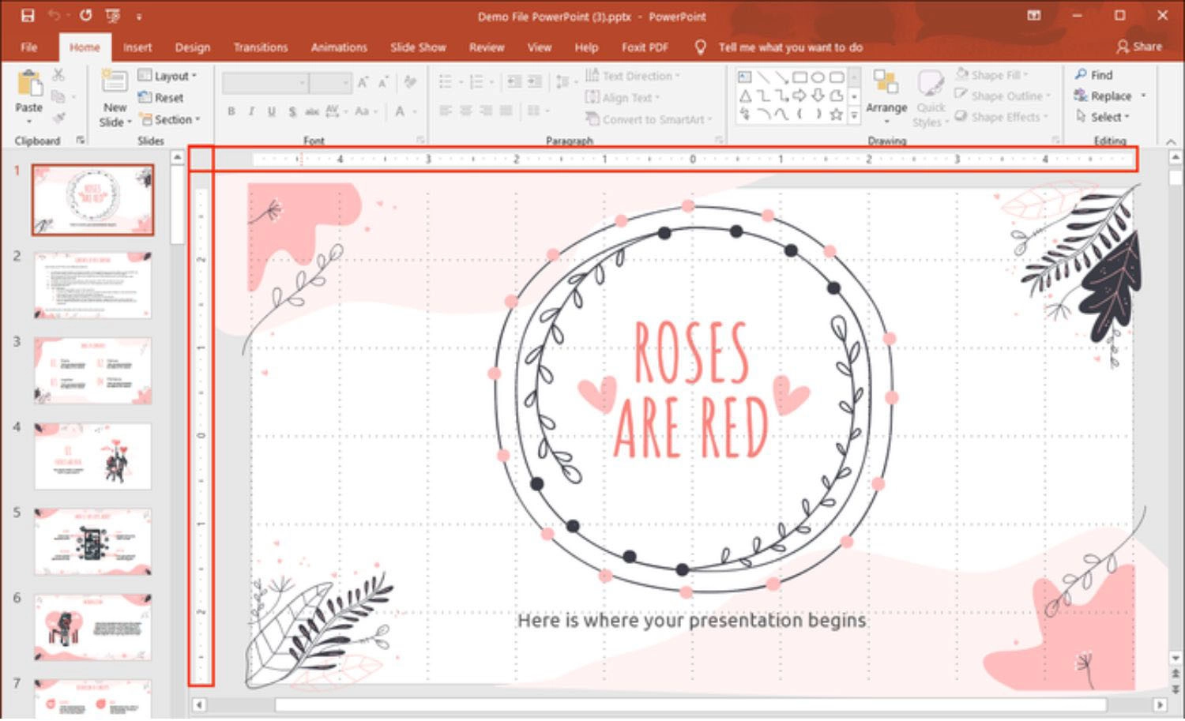Click Convert to SmartArt
1185x721 pixels.
click(x=648, y=119)
